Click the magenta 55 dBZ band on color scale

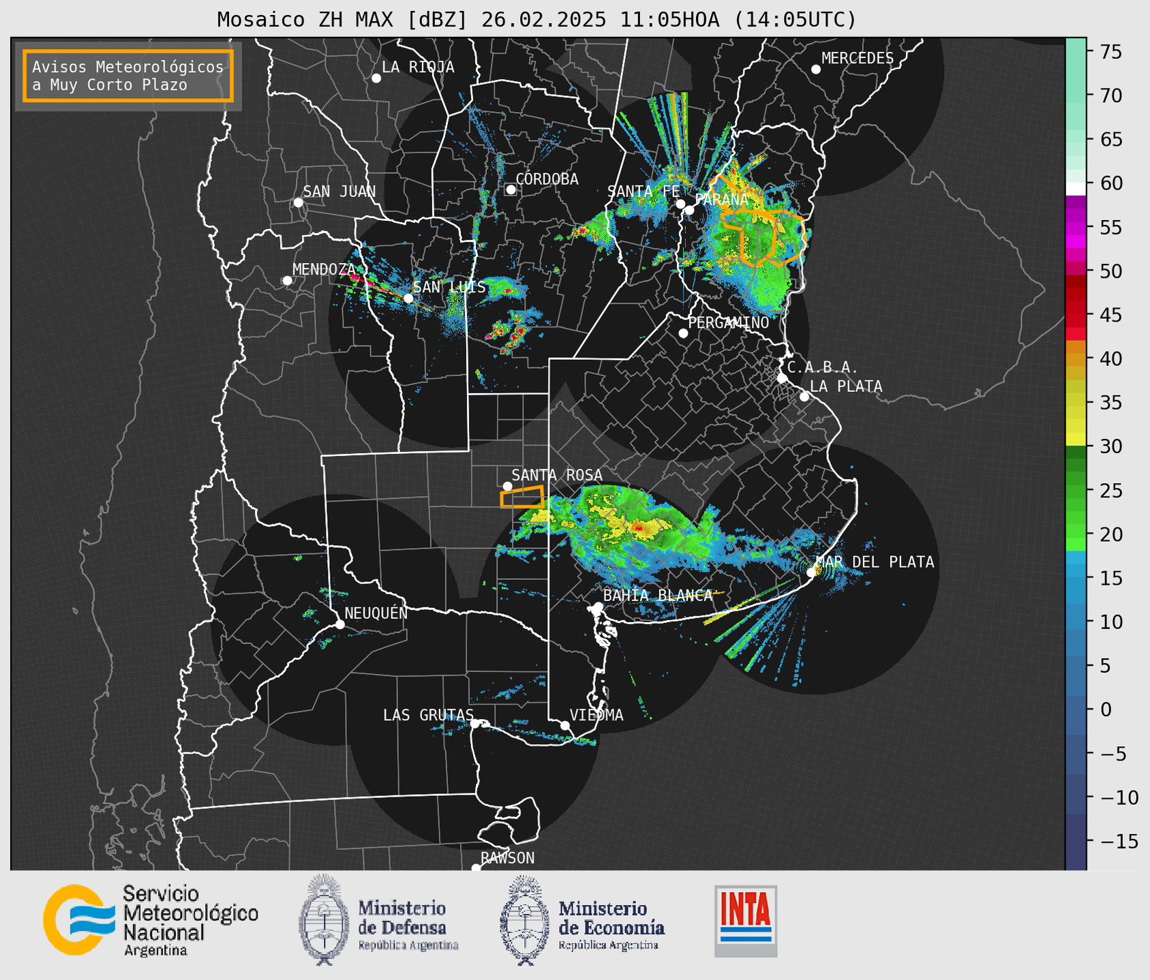click(x=1076, y=228)
